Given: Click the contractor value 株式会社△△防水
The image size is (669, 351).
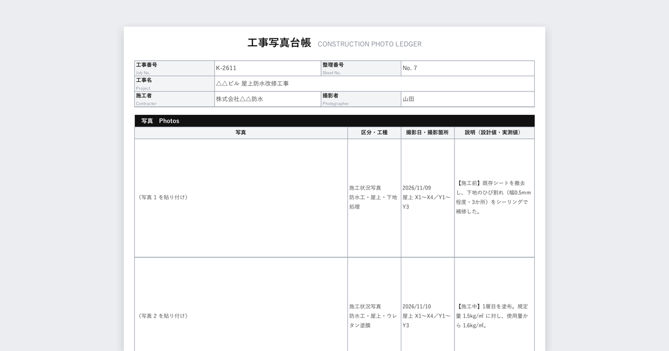Looking at the screenshot, I should [x=240, y=99].
